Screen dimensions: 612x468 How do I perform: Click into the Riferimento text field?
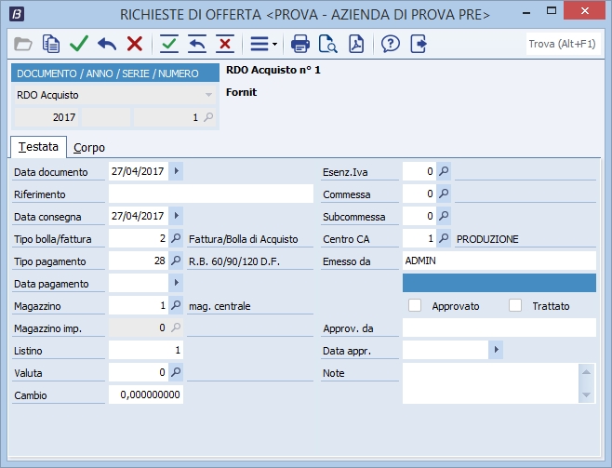click(x=210, y=194)
